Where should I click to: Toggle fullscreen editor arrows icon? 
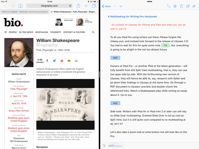169,6
